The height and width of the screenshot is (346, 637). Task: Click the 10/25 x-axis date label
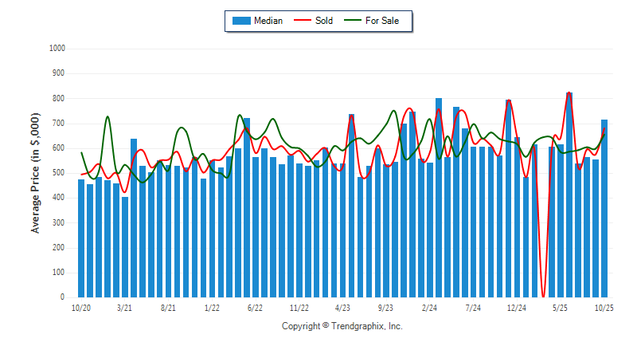point(604,307)
